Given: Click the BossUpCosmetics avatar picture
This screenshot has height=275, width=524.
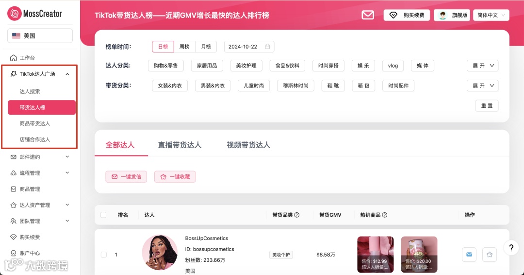Looking at the screenshot, I should pyautogui.click(x=160, y=252).
